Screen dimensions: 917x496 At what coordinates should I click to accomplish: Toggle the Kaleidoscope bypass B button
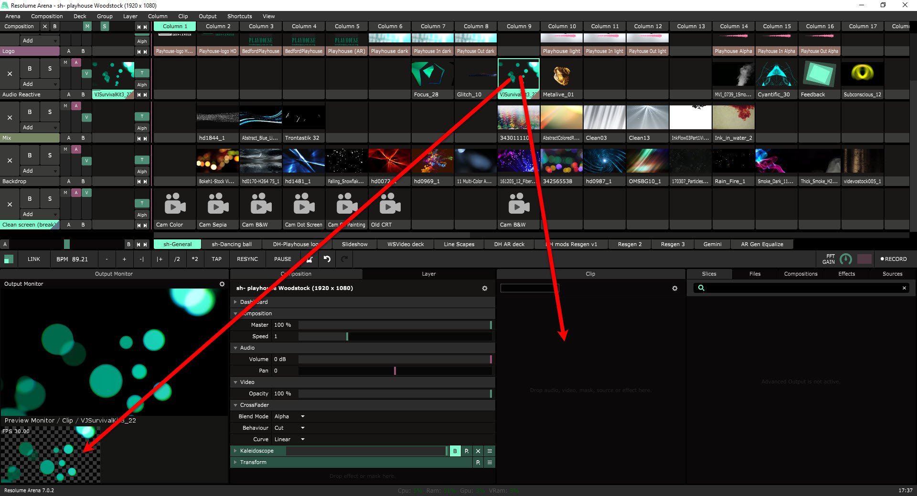tap(455, 451)
